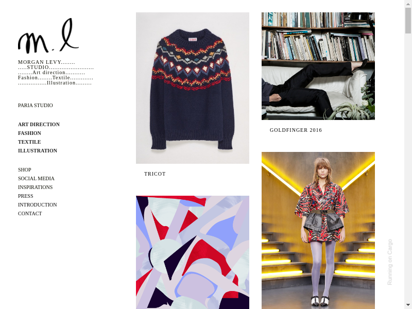Viewport: 412px width, 309px height.
Task: Click the Running on Cargo badge
Action: coord(390,262)
